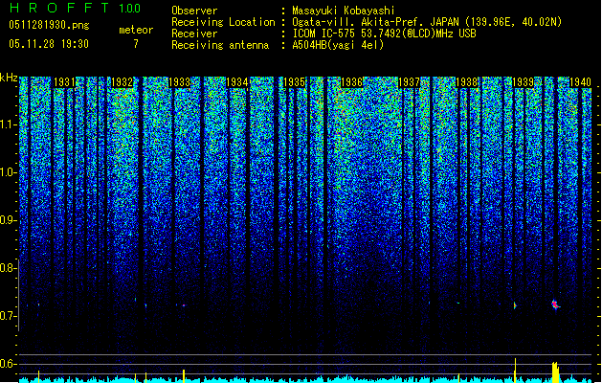602x383 pixels.
Task: Click the yellow level spike below the 1933 label
Action: [x=184, y=375]
